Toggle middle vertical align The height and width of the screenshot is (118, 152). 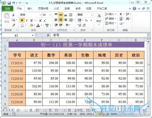[x=61, y=15]
